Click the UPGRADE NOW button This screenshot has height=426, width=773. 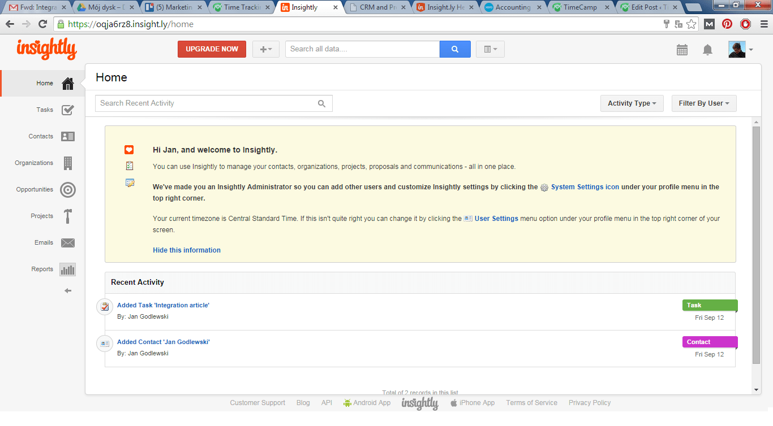(x=212, y=49)
